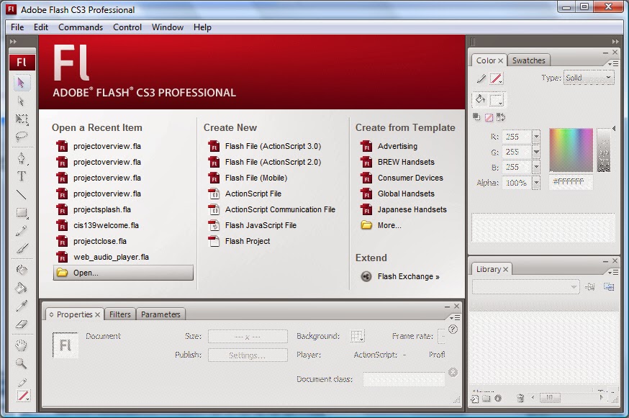Open the Advertising template category

coord(397,147)
